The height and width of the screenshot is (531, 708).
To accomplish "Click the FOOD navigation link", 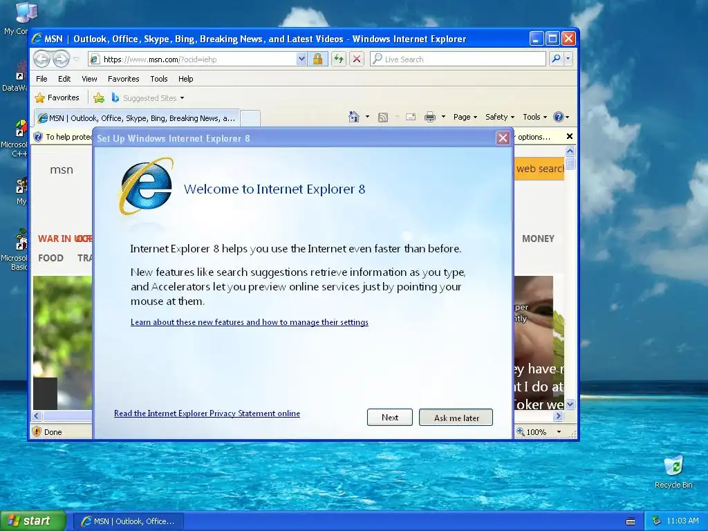I will pyautogui.click(x=50, y=258).
